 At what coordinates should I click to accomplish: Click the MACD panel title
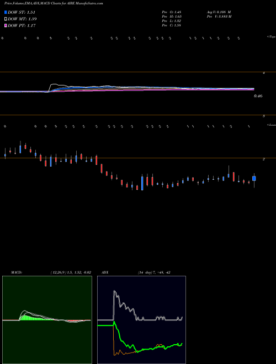tap(16, 272)
